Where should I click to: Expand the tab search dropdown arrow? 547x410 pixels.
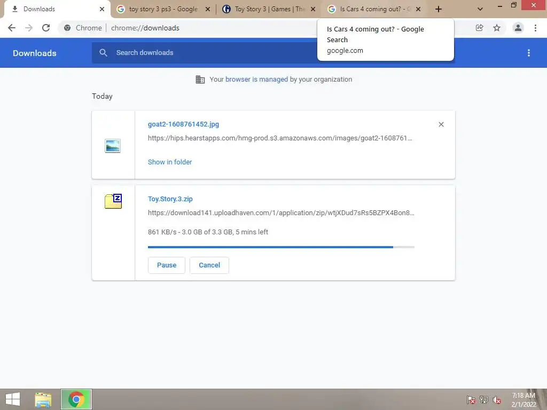pos(480,10)
